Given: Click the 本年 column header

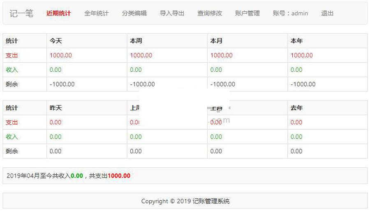Looking at the screenshot, I should point(297,41).
